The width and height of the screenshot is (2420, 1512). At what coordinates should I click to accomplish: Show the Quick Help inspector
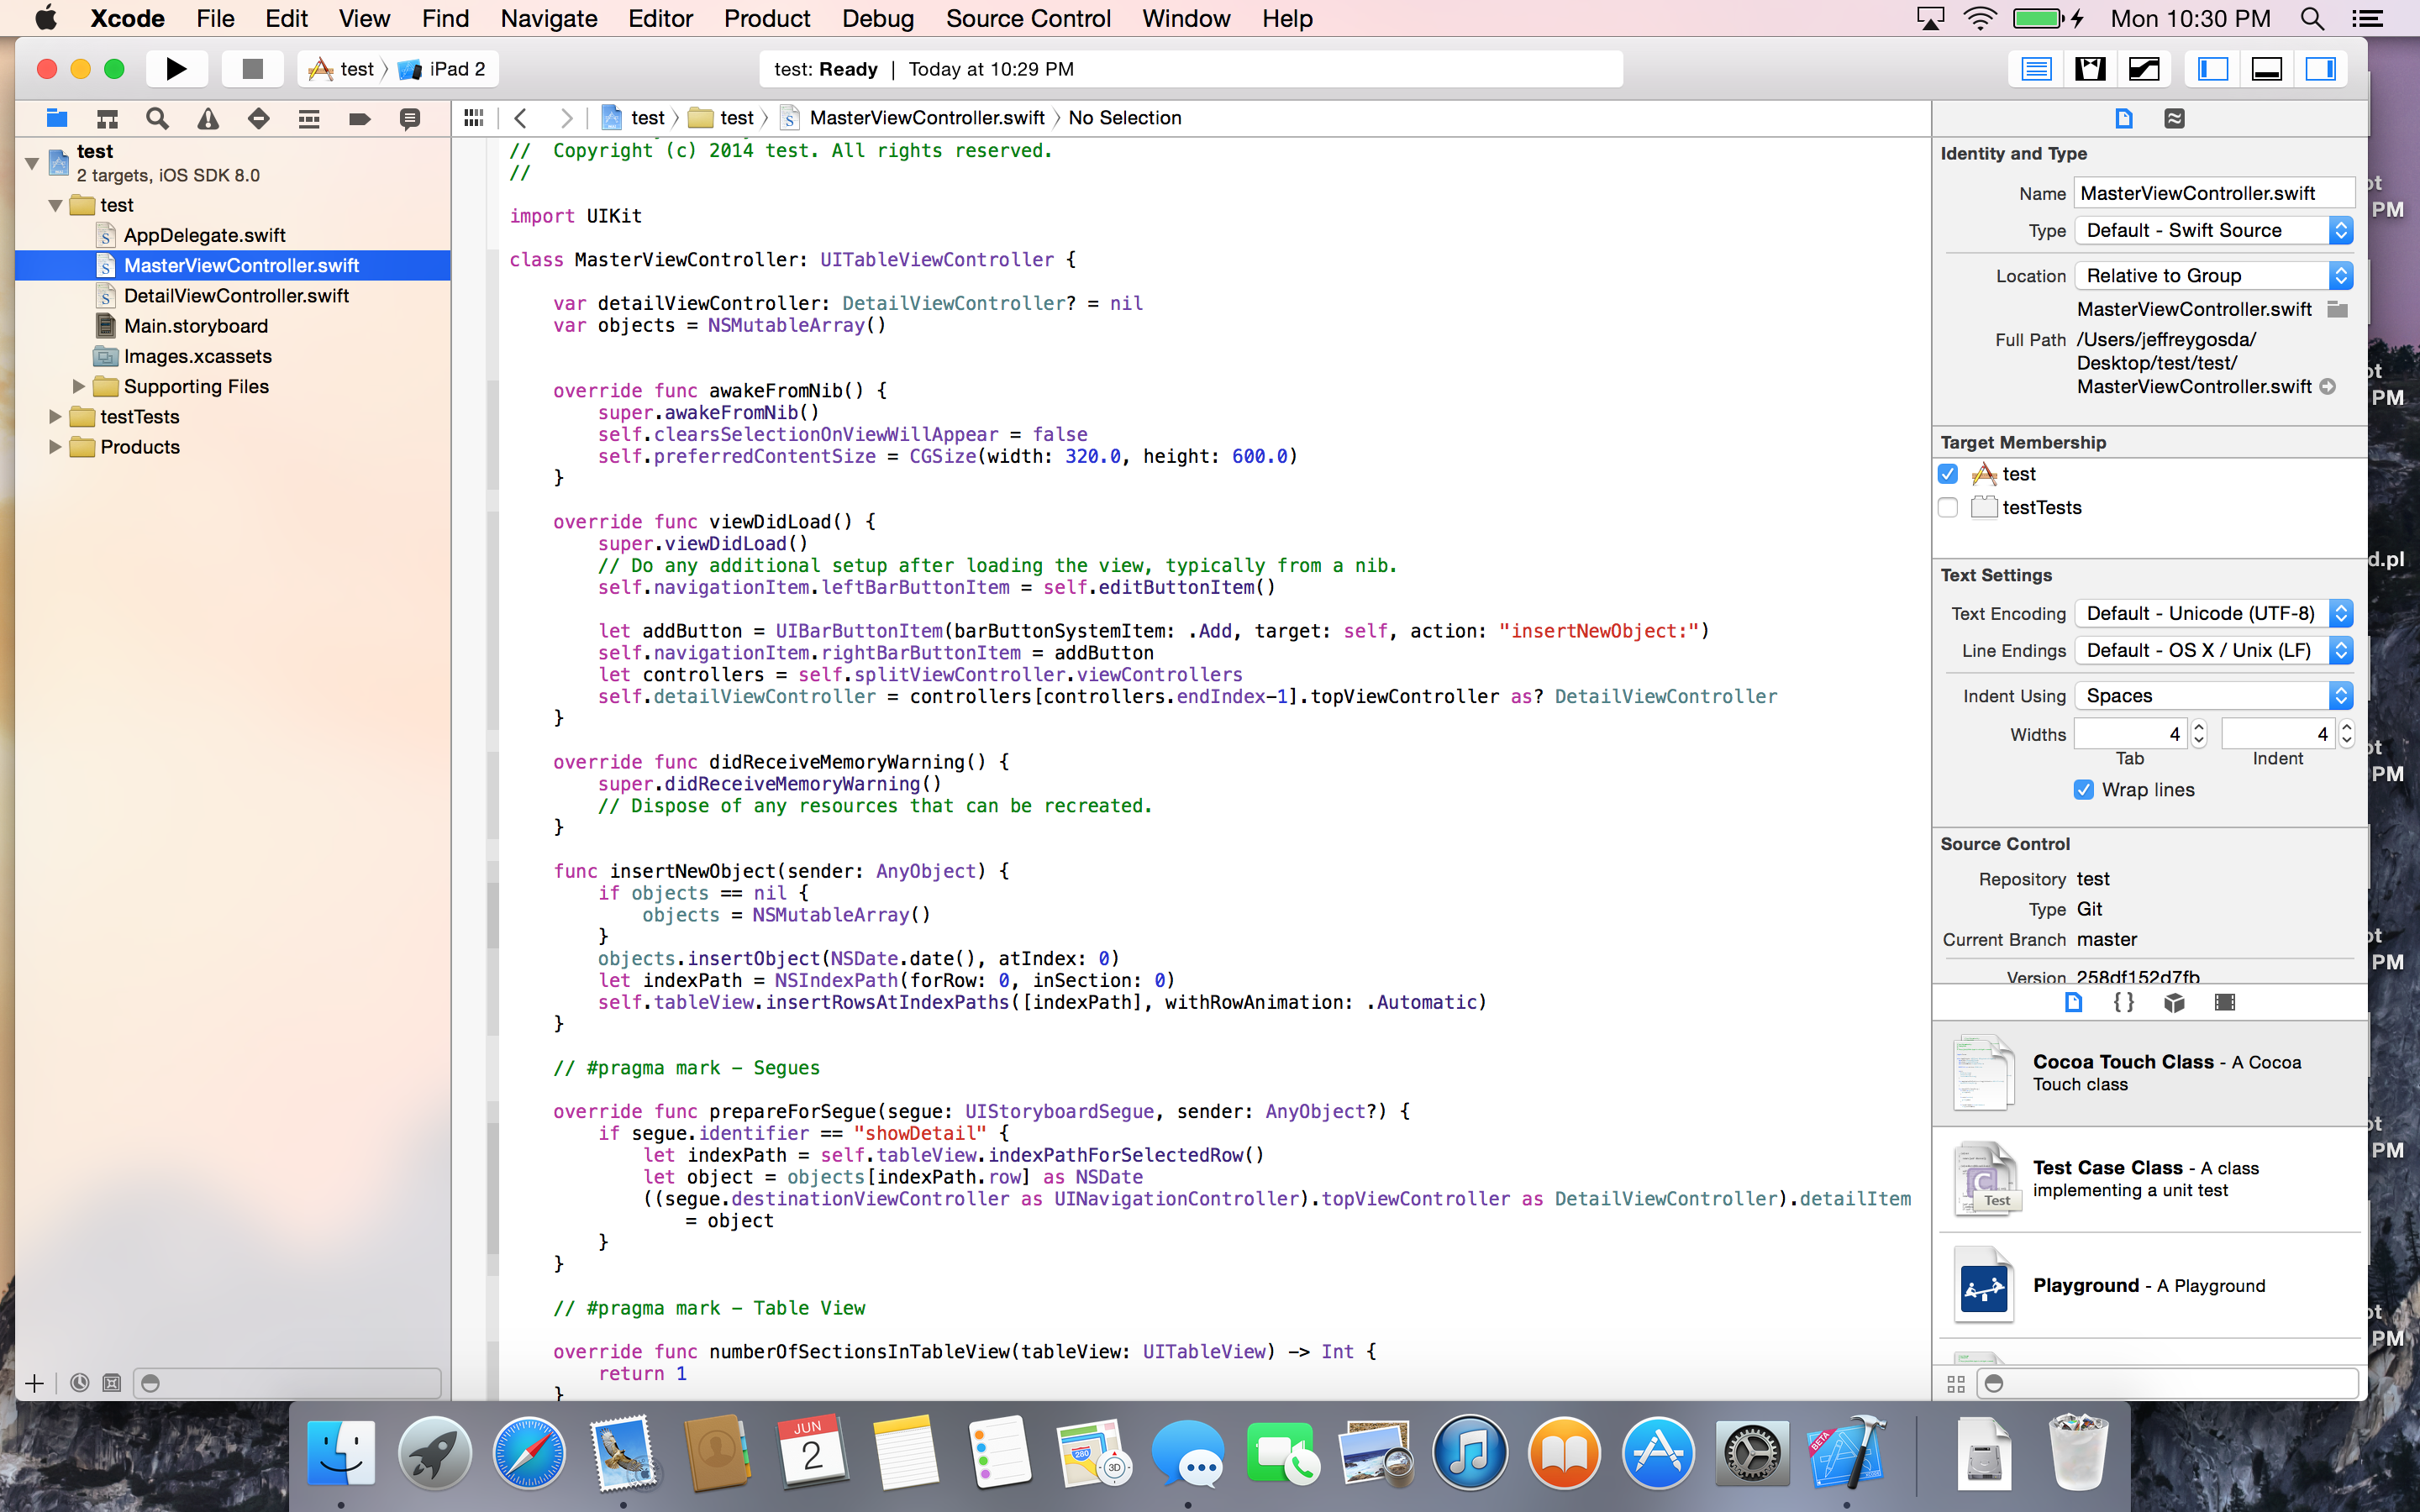pyautogui.click(x=2174, y=119)
